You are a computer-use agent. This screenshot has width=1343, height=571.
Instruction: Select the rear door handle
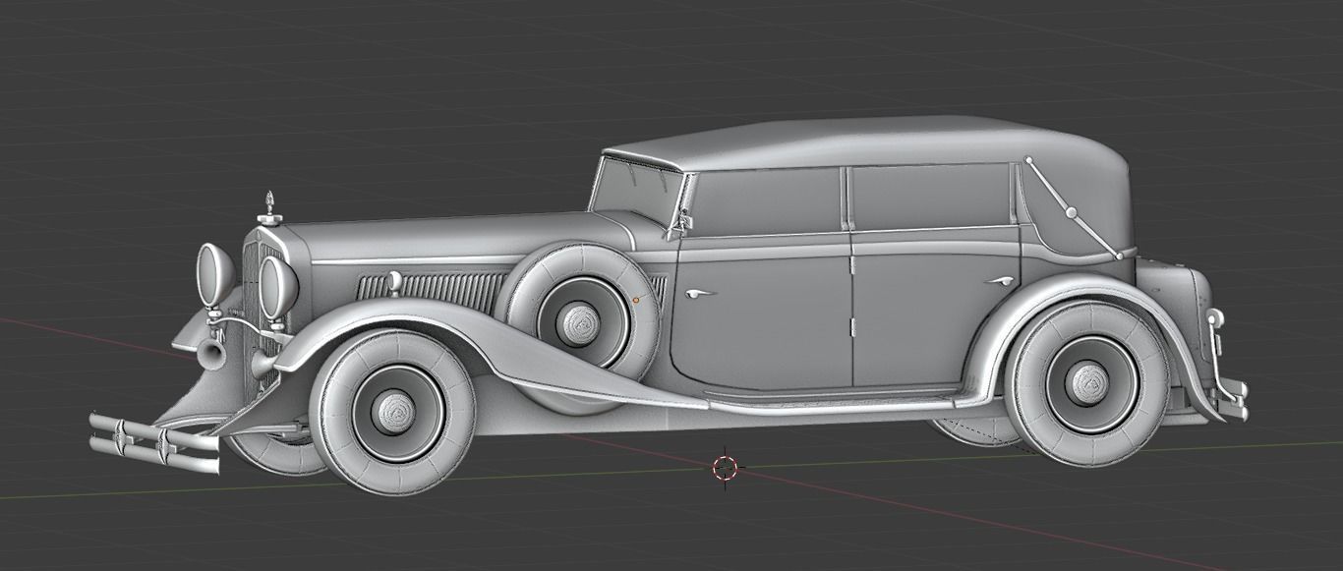[x=998, y=283]
